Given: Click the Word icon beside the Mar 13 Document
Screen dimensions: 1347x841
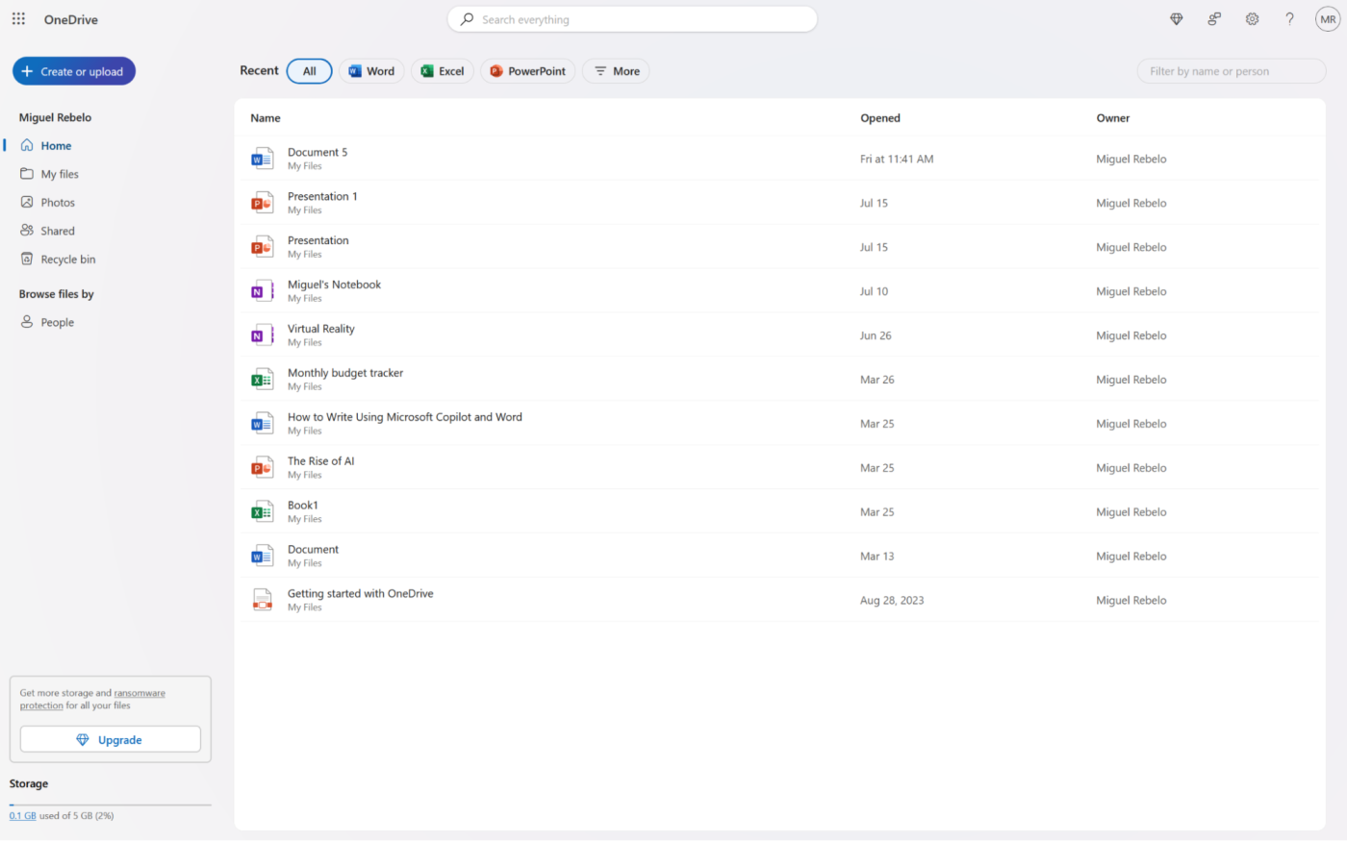Looking at the screenshot, I should coord(262,557).
